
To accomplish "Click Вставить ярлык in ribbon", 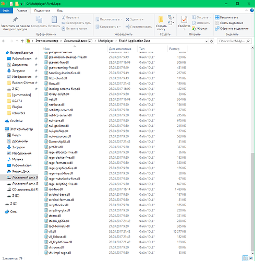I will click(x=75, y=28).
